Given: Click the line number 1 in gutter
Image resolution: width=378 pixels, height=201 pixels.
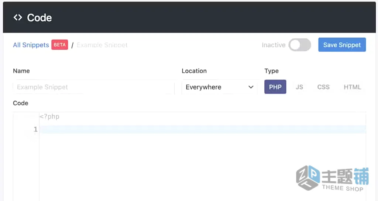Looking at the screenshot, I should [35, 129].
